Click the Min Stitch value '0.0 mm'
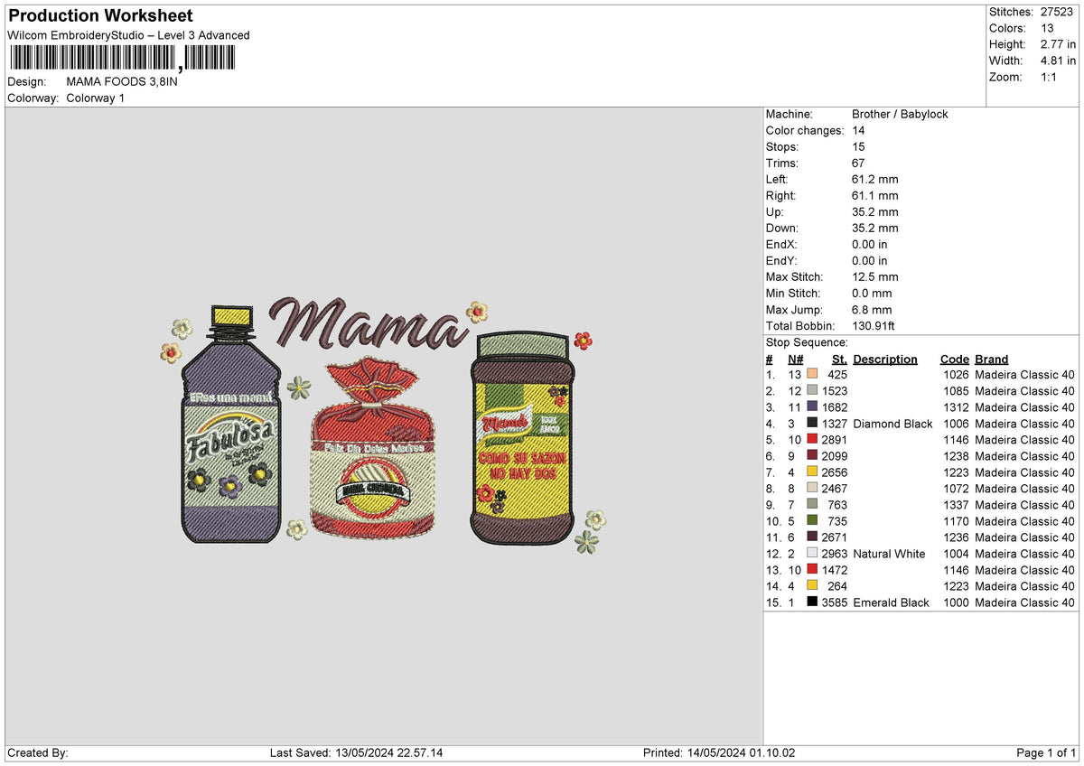1084x766 pixels. click(x=872, y=293)
